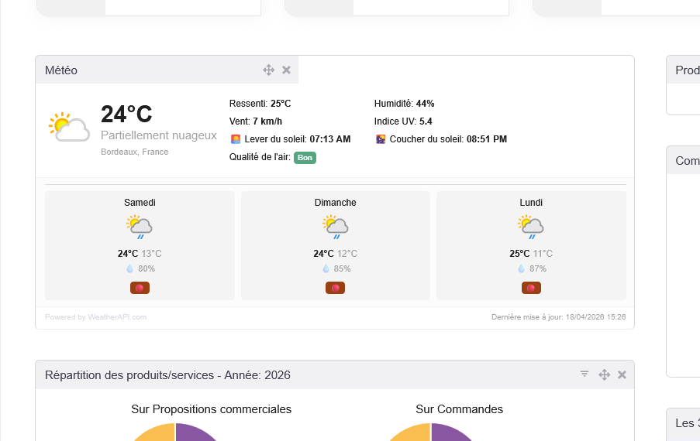Click the green Bon air quality badge
This screenshot has height=441, width=700.
tap(305, 158)
